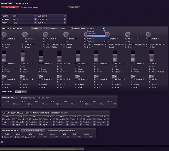Select Master 2 in Encoder Mode list

pos(96,39)
